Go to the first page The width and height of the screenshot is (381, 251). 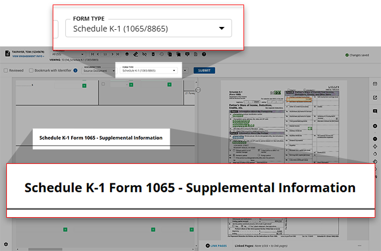(92, 54)
